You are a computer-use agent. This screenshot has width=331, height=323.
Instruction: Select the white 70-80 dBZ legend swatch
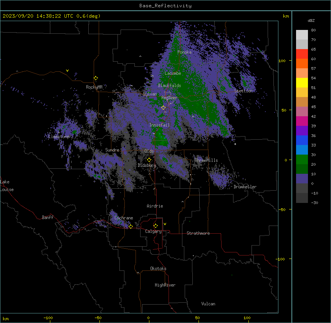click(x=302, y=35)
